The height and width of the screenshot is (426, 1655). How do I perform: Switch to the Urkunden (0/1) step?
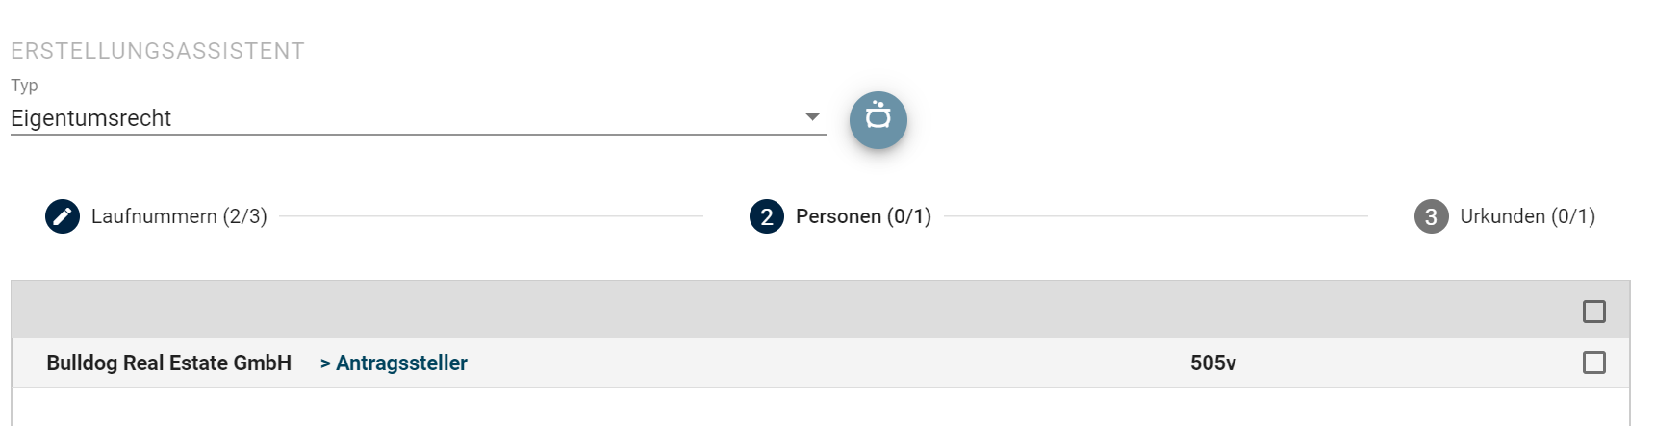pos(1527,216)
